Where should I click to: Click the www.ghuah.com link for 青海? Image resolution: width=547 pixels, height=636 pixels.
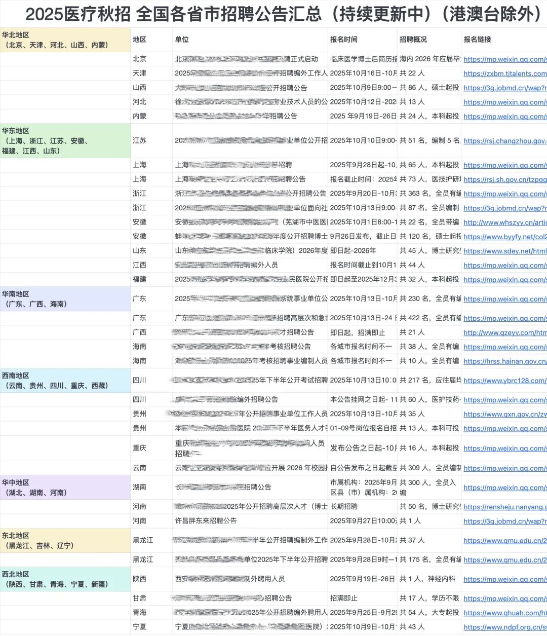(504, 613)
